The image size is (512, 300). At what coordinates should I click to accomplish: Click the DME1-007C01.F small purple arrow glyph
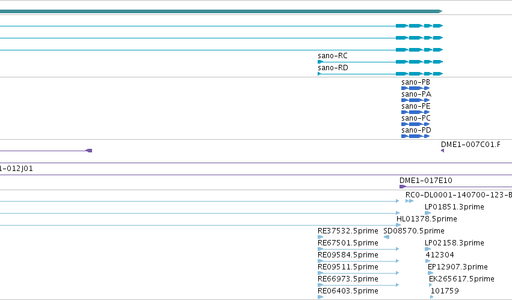click(442, 151)
